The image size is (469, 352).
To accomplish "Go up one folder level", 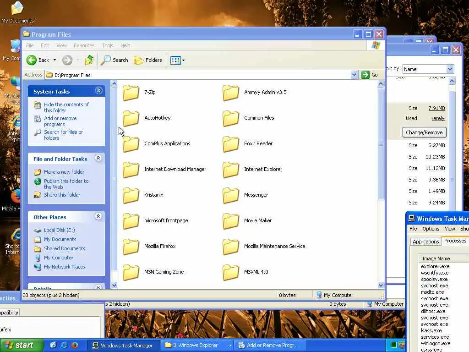I will click(89, 60).
